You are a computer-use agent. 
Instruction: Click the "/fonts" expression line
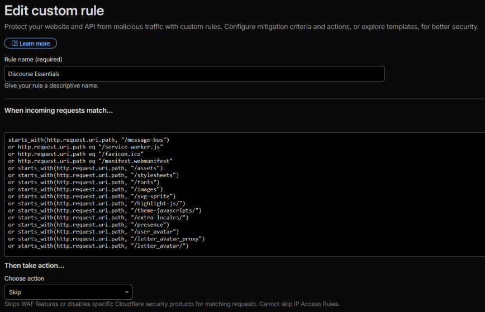click(x=84, y=182)
